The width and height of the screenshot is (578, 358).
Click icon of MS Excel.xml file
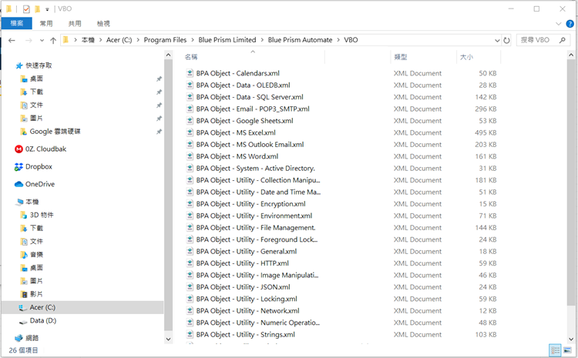tap(190, 132)
